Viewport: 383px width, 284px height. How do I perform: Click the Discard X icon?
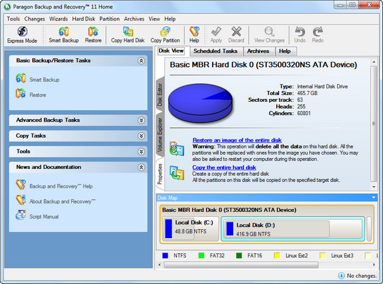[236, 31]
